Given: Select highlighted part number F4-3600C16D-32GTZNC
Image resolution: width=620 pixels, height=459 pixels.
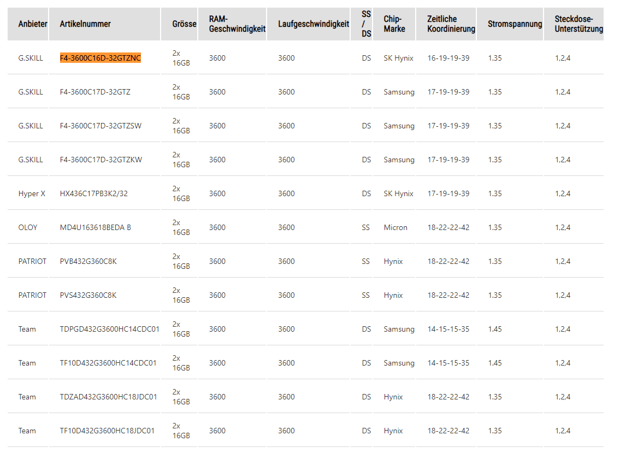Looking at the screenshot, I should tap(101, 58).
